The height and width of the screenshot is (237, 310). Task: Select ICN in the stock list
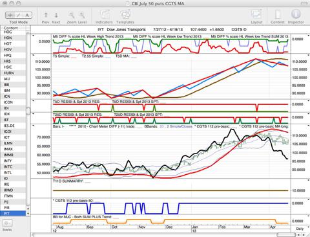coord(13,96)
